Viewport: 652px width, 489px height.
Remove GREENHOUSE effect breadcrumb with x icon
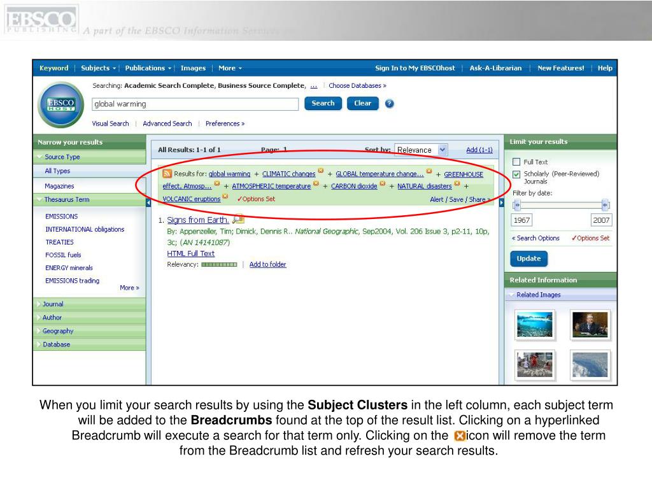pos(217,183)
